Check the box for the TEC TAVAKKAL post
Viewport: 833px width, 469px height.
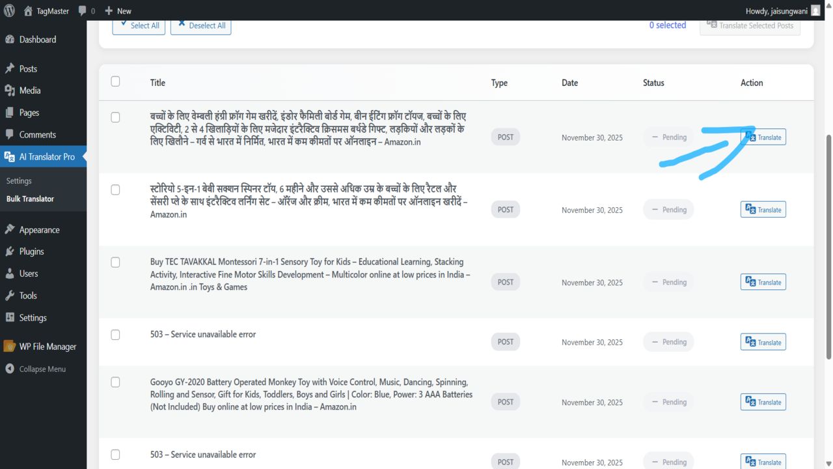tap(115, 263)
